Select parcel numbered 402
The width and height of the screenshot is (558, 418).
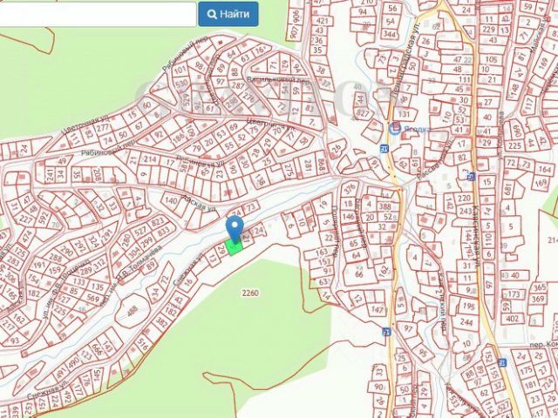coord(512,319)
